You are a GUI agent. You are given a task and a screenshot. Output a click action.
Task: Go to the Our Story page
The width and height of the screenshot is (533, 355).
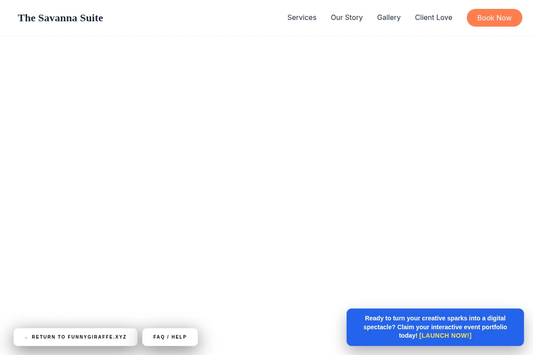pos(346,18)
